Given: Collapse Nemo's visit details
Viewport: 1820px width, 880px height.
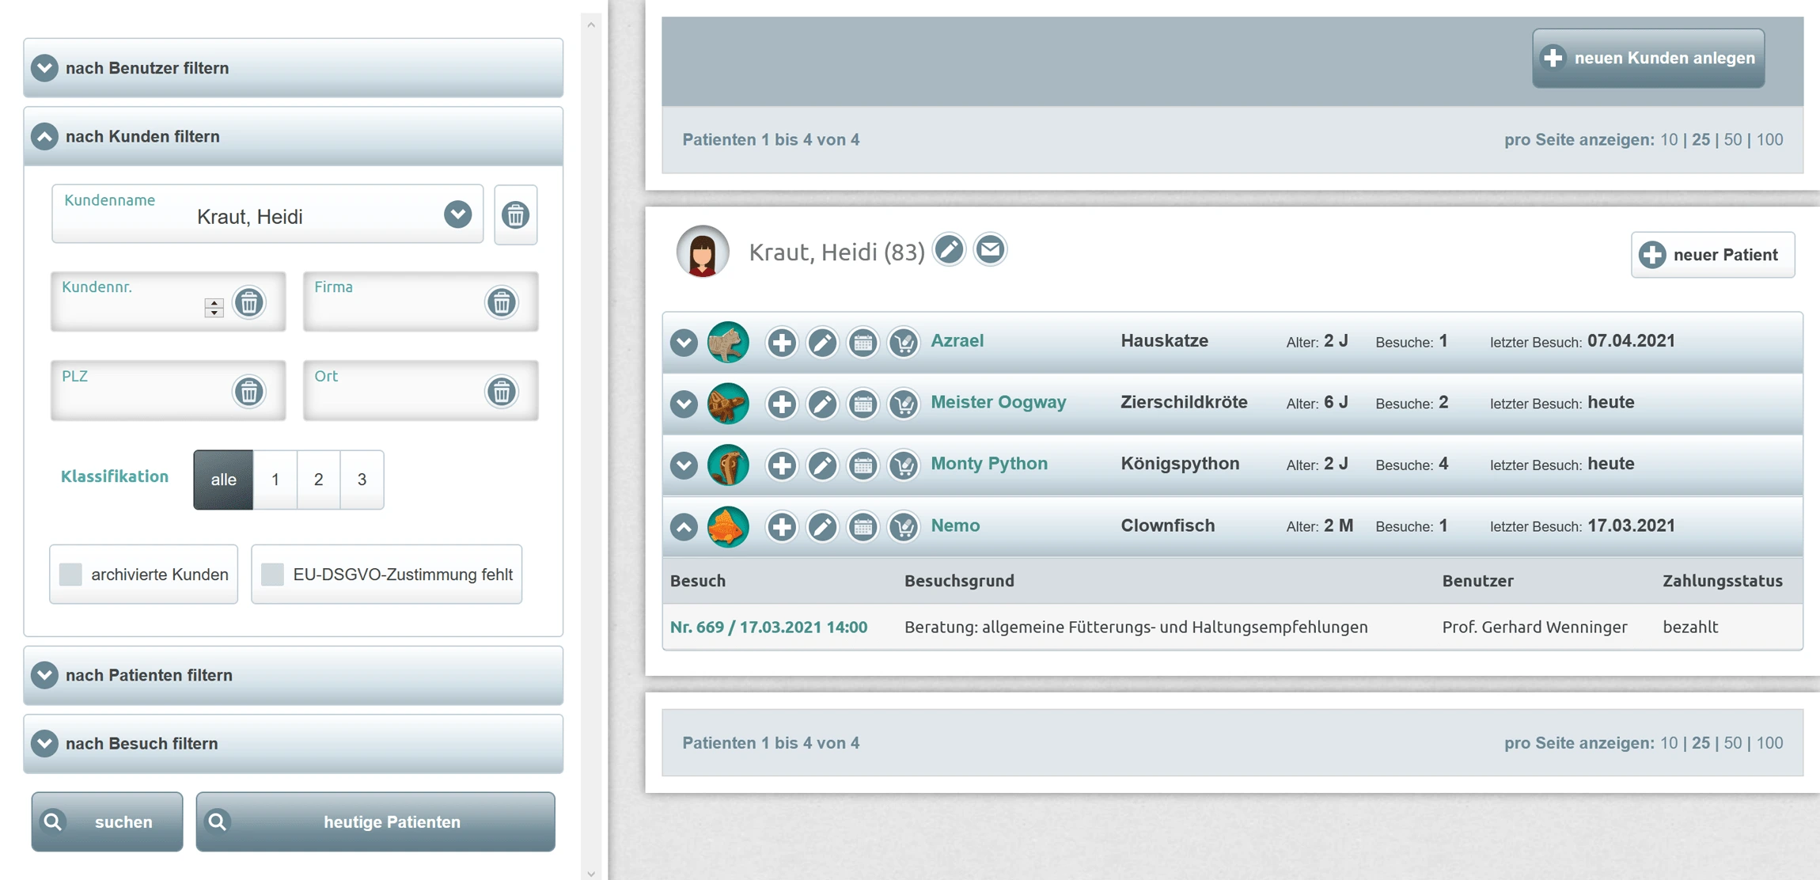Looking at the screenshot, I should click(x=684, y=527).
